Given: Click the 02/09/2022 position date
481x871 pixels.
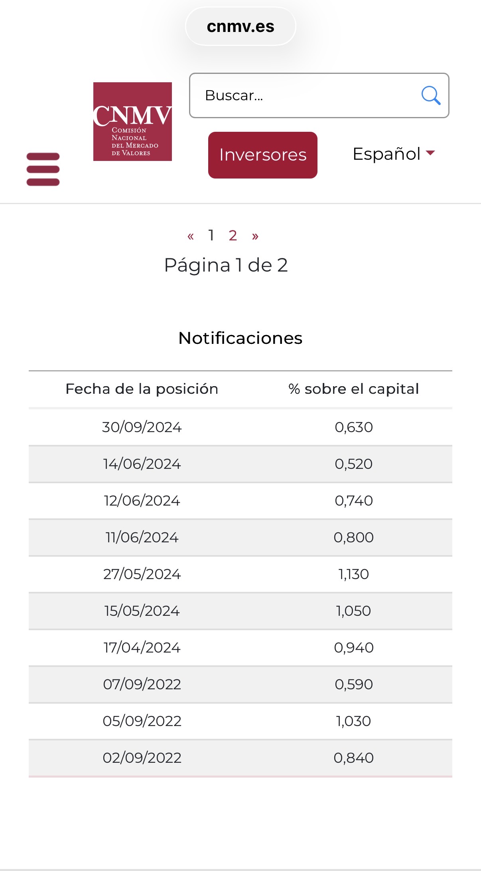Looking at the screenshot, I should (x=142, y=758).
